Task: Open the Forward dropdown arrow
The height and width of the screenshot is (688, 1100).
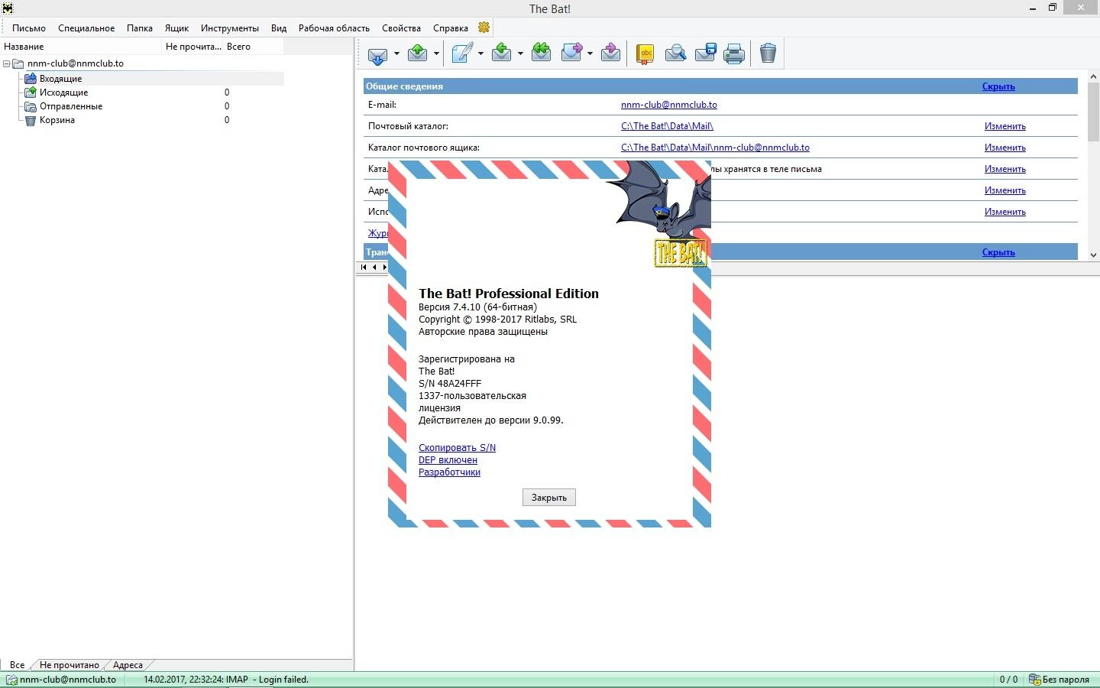Action: pyautogui.click(x=590, y=54)
